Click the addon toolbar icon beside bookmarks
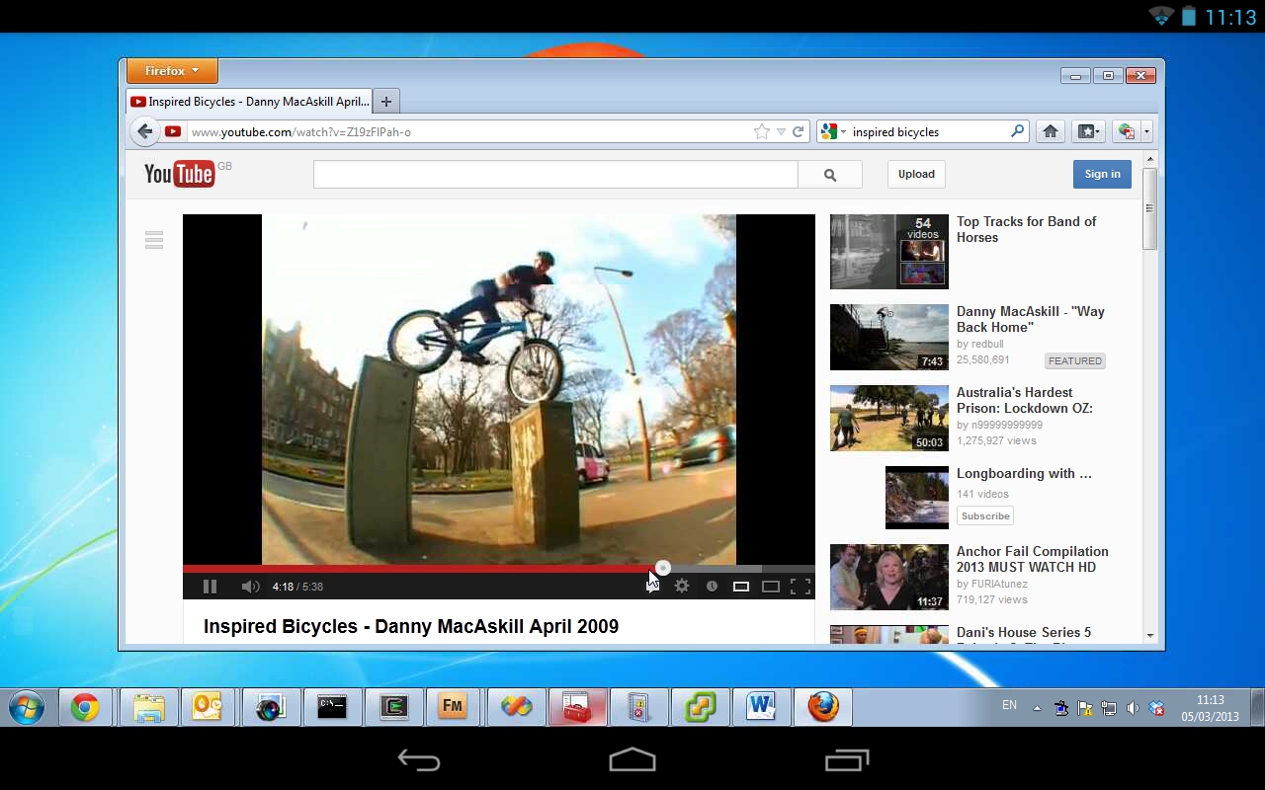Viewport: 1265px width, 790px height. tap(1125, 131)
